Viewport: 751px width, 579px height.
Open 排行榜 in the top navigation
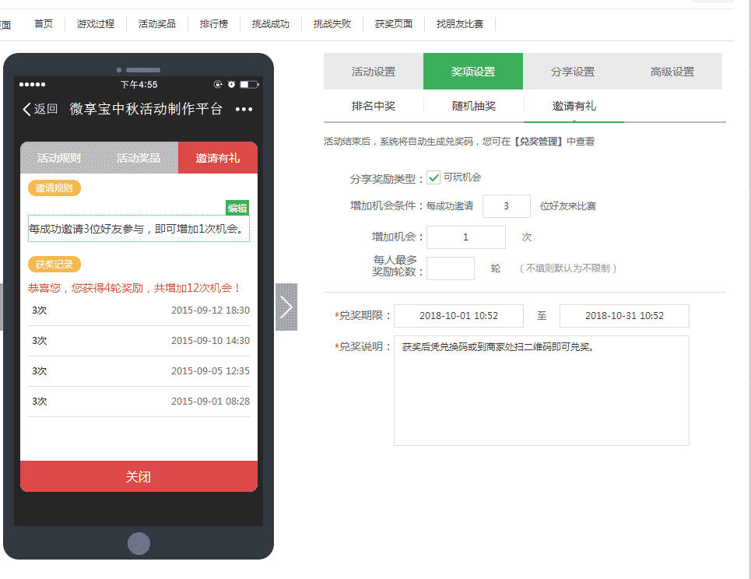214,24
